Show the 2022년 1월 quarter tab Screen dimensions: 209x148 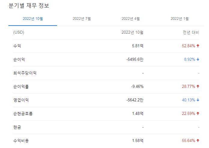coord(180,19)
